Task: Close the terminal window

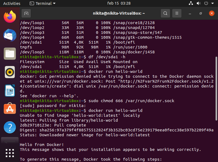Action: coord(212,13)
